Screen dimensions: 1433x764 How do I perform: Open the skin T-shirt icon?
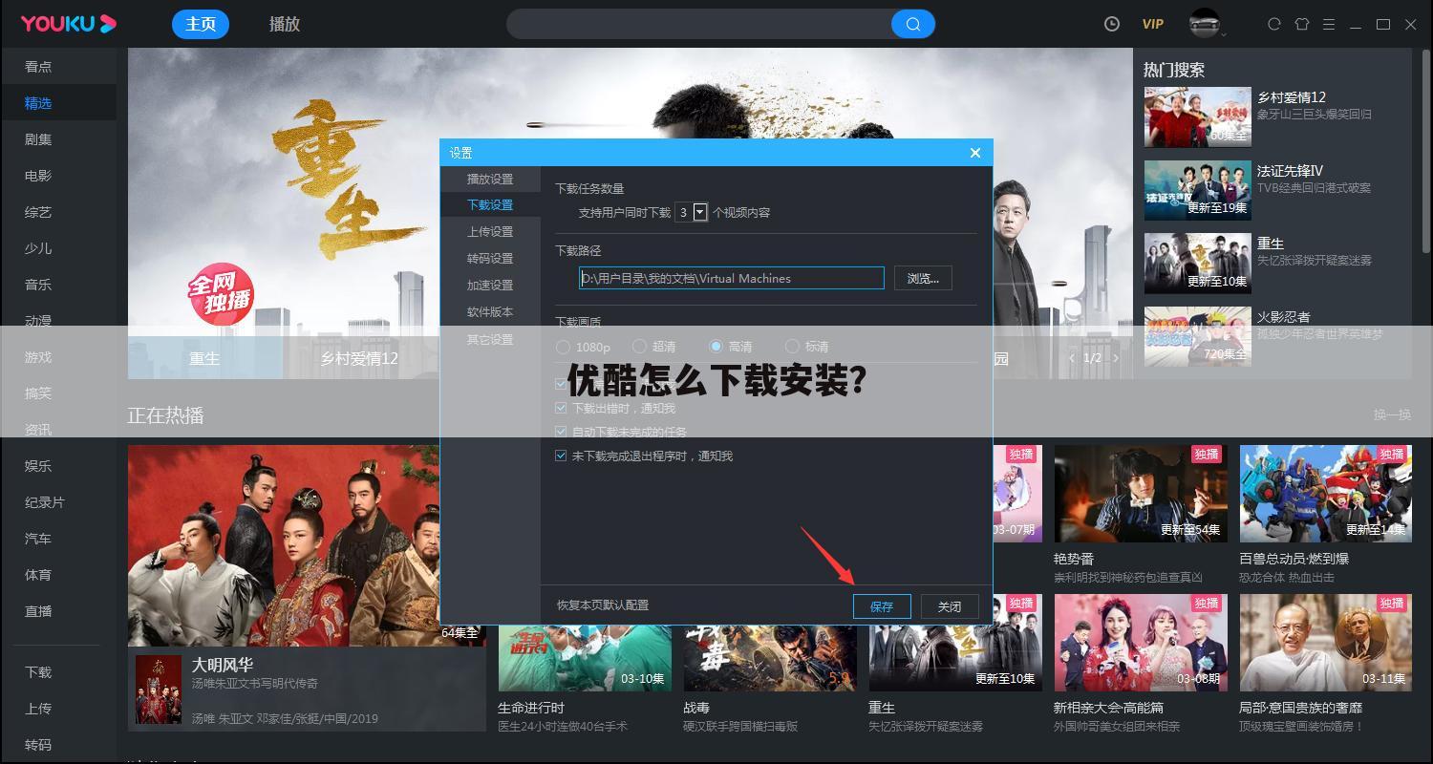pos(1301,24)
